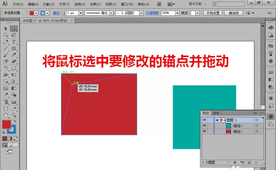Select the Blend tool

coord(14,95)
